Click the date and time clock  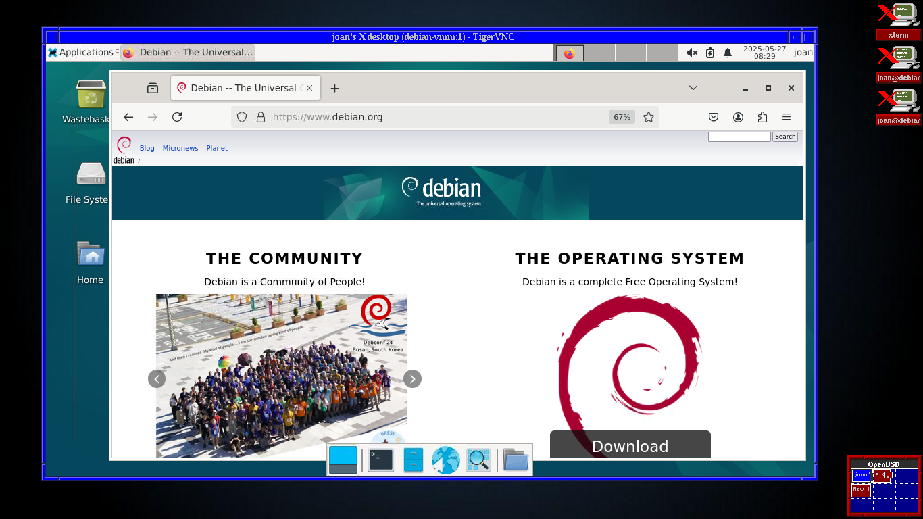(x=764, y=53)
